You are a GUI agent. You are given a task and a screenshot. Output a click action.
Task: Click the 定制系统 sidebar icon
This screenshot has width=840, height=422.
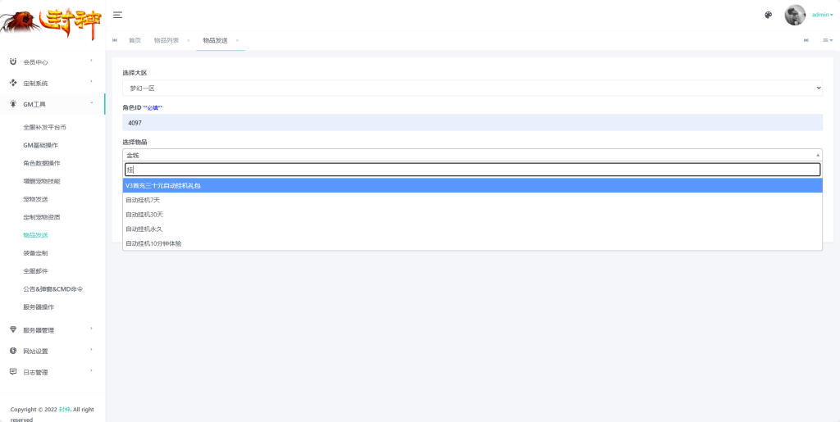(x=13, y=83)
